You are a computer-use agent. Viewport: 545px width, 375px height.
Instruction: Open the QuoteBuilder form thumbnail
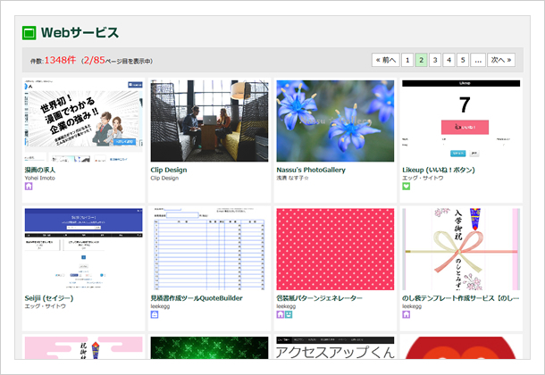point(209,249)
